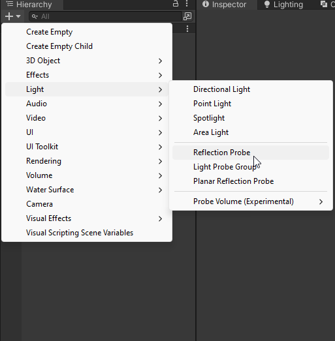This screenshot has height=341, width=335.
Task: Choose Create Empty Child
Action: click(x=87, y=46)
